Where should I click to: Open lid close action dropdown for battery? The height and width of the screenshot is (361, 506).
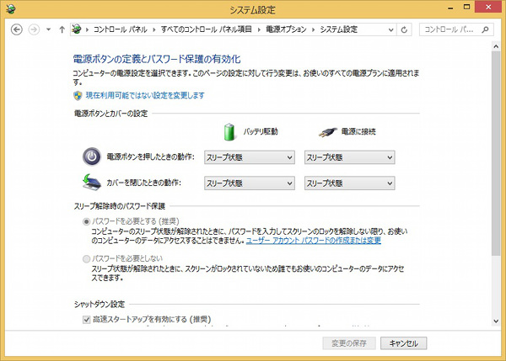point(250,183)
